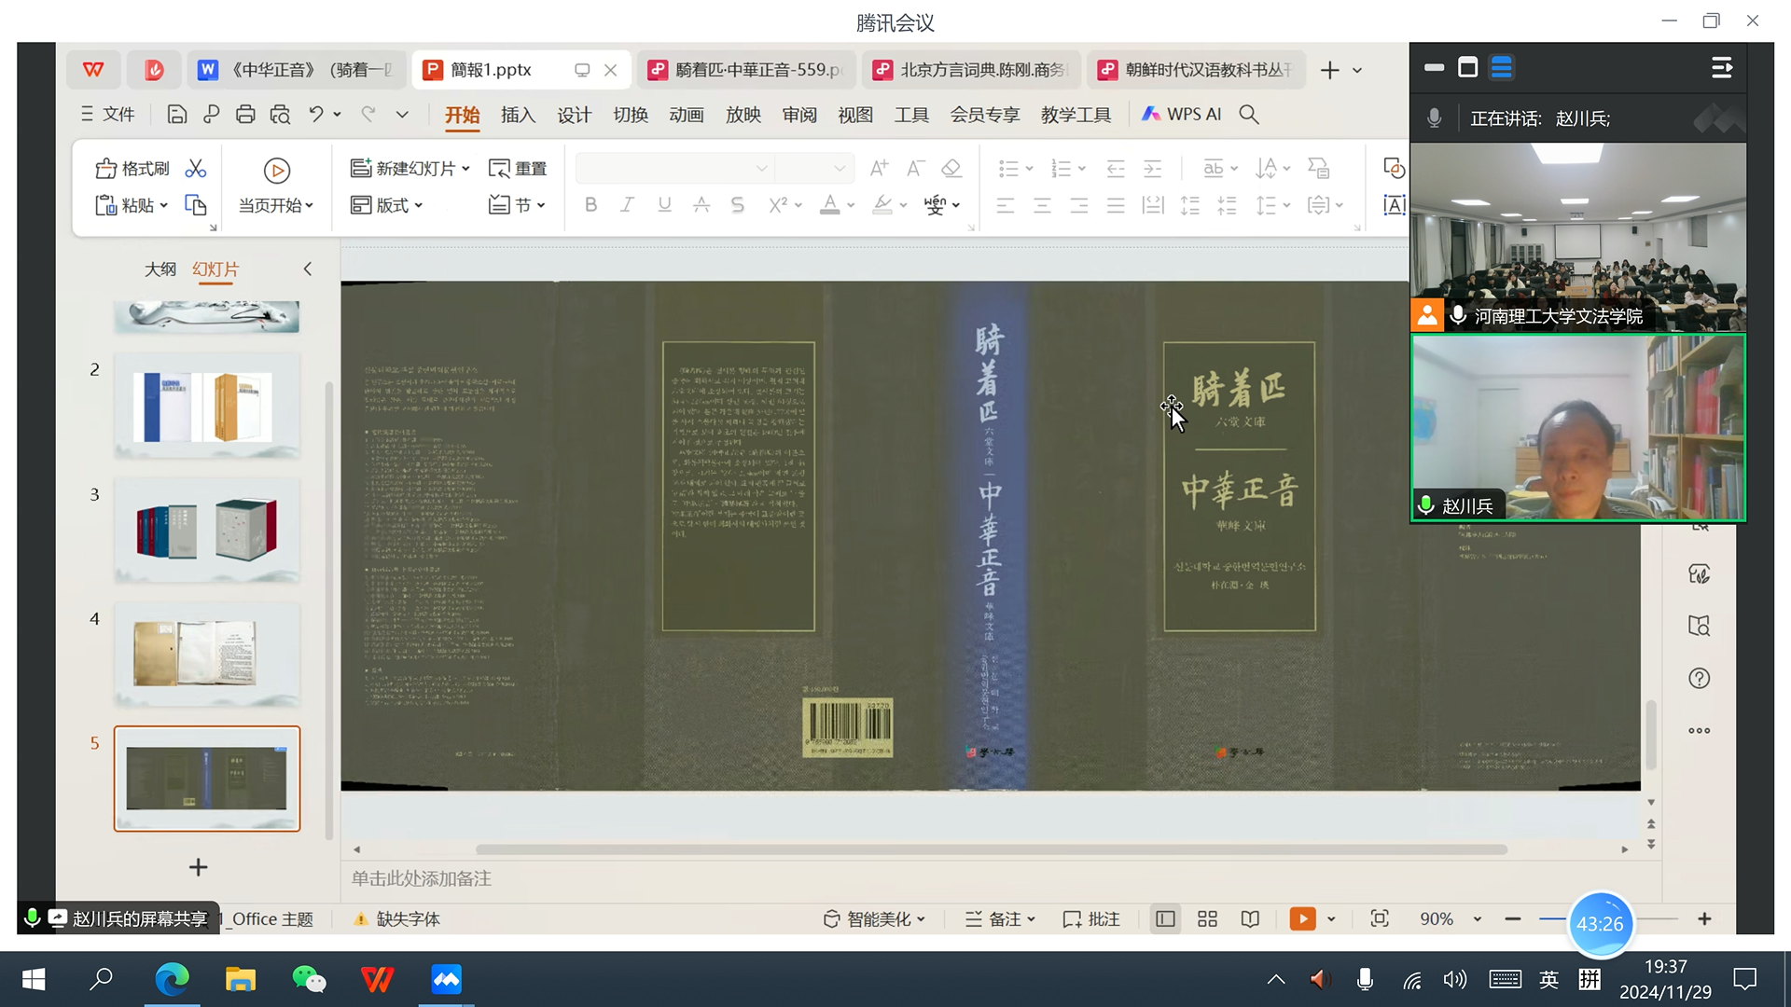
Task: Start slideshow with orange play button
Action: tap(1302, 919)
